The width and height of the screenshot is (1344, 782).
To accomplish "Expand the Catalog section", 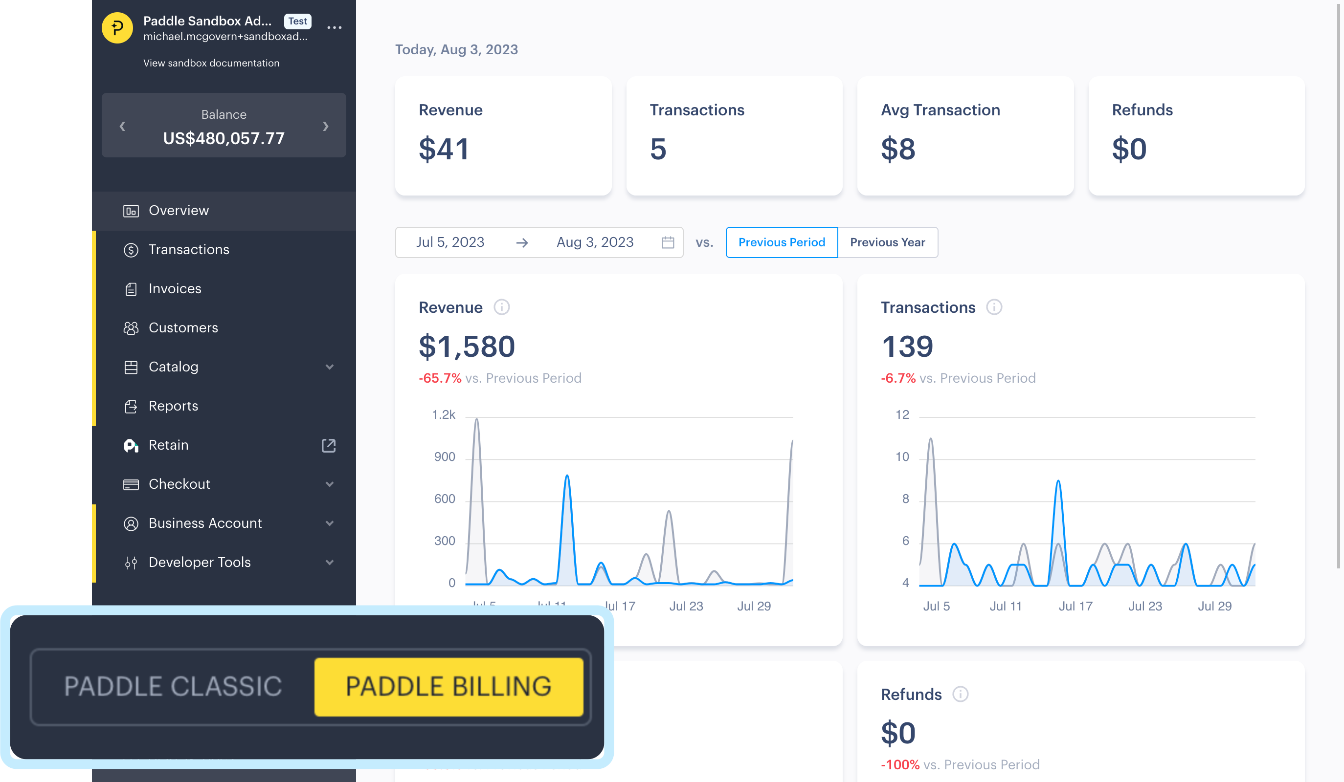I will coord(330,367).
